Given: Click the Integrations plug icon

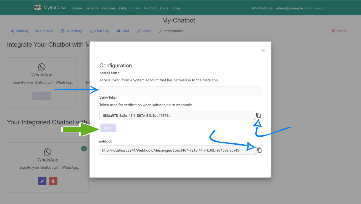Looking at the screenshot, I should click(x=160, y=31).
